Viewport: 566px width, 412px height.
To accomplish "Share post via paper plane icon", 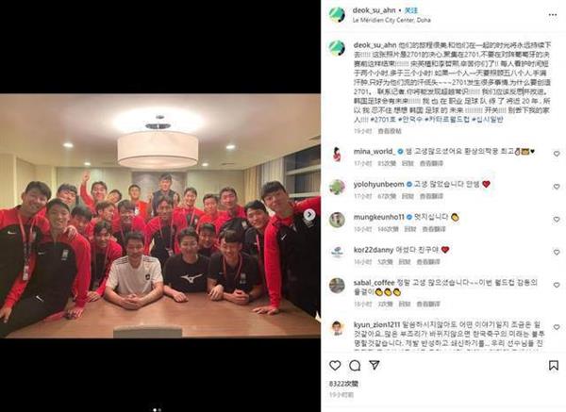I will [375, 365].
